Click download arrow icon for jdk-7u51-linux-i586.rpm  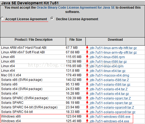[x=87, y=57]
